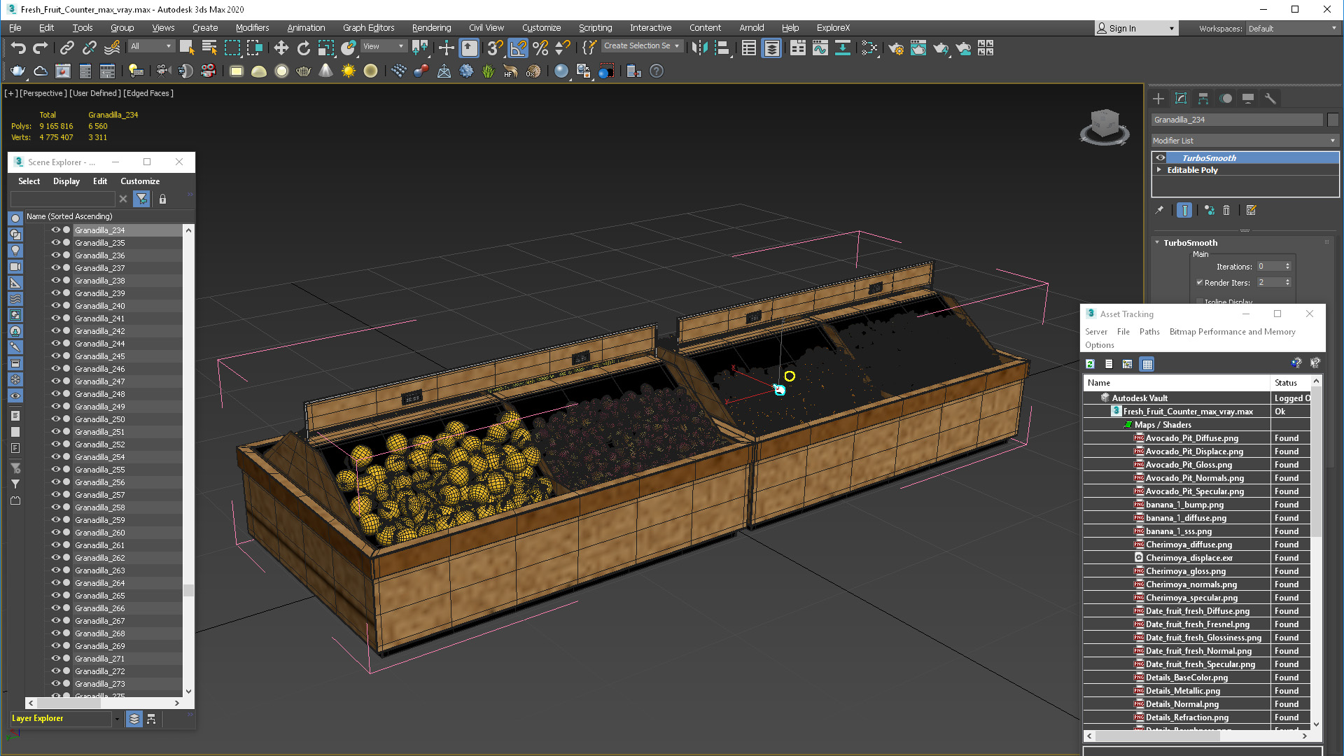Click Remove Modifier trash icon
Viewport: 1344px width, 756px height.
tap(1226, 210)
